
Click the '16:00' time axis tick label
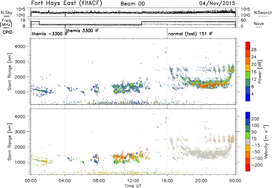pyautogui.click(x=167, y=181)
